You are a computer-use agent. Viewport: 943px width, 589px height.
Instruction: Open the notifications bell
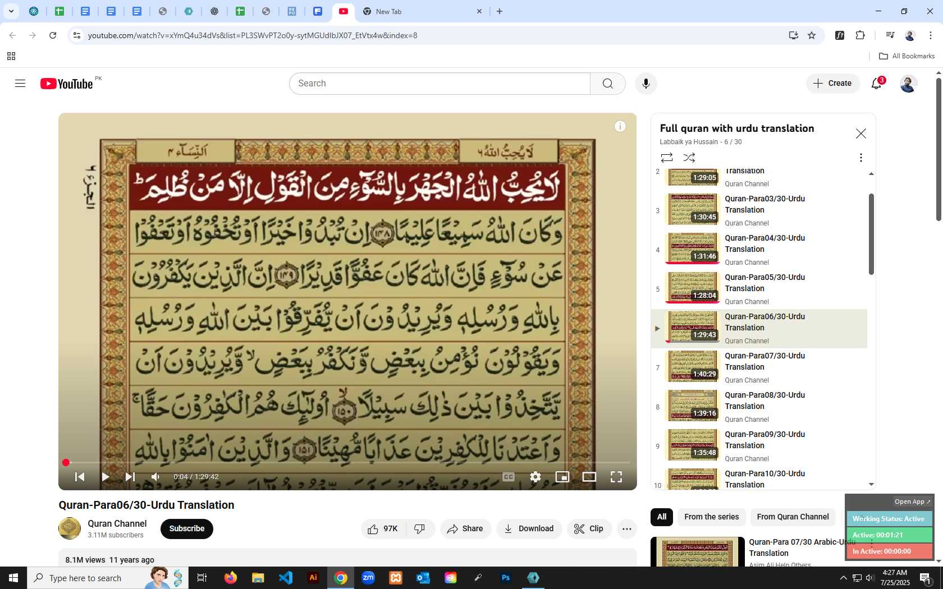pyautogui.click(x=877, y=84)
